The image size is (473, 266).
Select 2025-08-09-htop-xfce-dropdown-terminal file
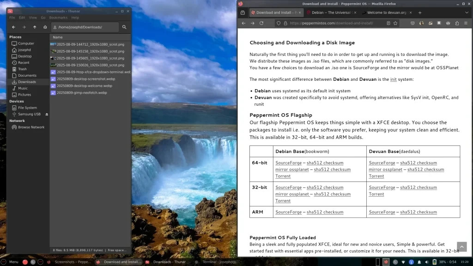(93, 72)
